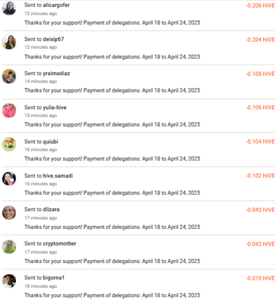Screen dimensions: 276x301
Task: Open alicargofer's profile avatar
Action: (x=9, y=8)
